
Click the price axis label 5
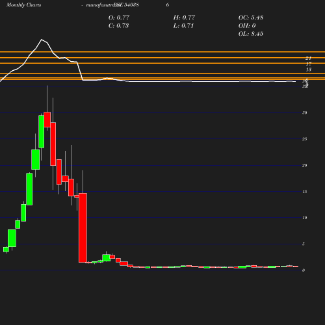coord(304,244)
